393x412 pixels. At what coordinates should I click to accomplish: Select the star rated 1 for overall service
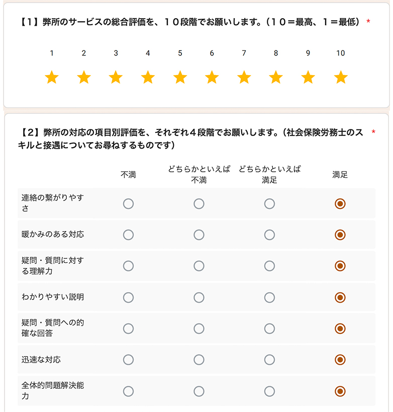tap(52, 77)
